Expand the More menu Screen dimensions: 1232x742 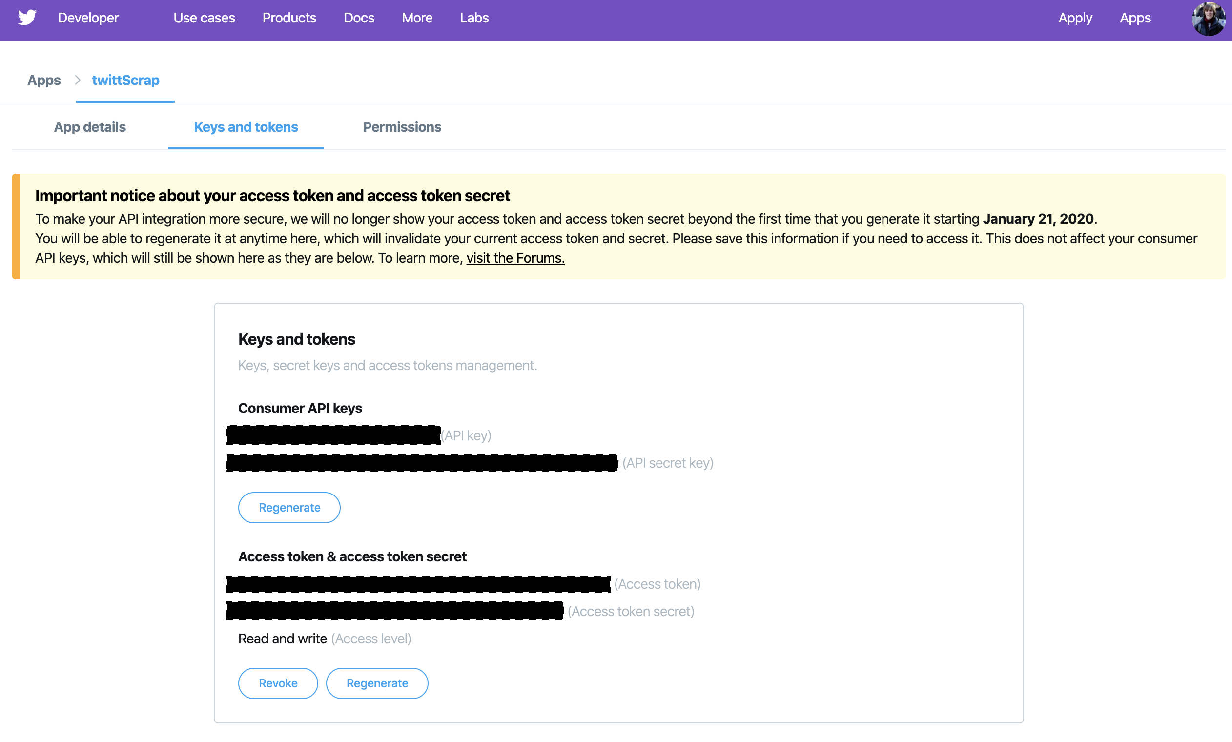point(417,18)
